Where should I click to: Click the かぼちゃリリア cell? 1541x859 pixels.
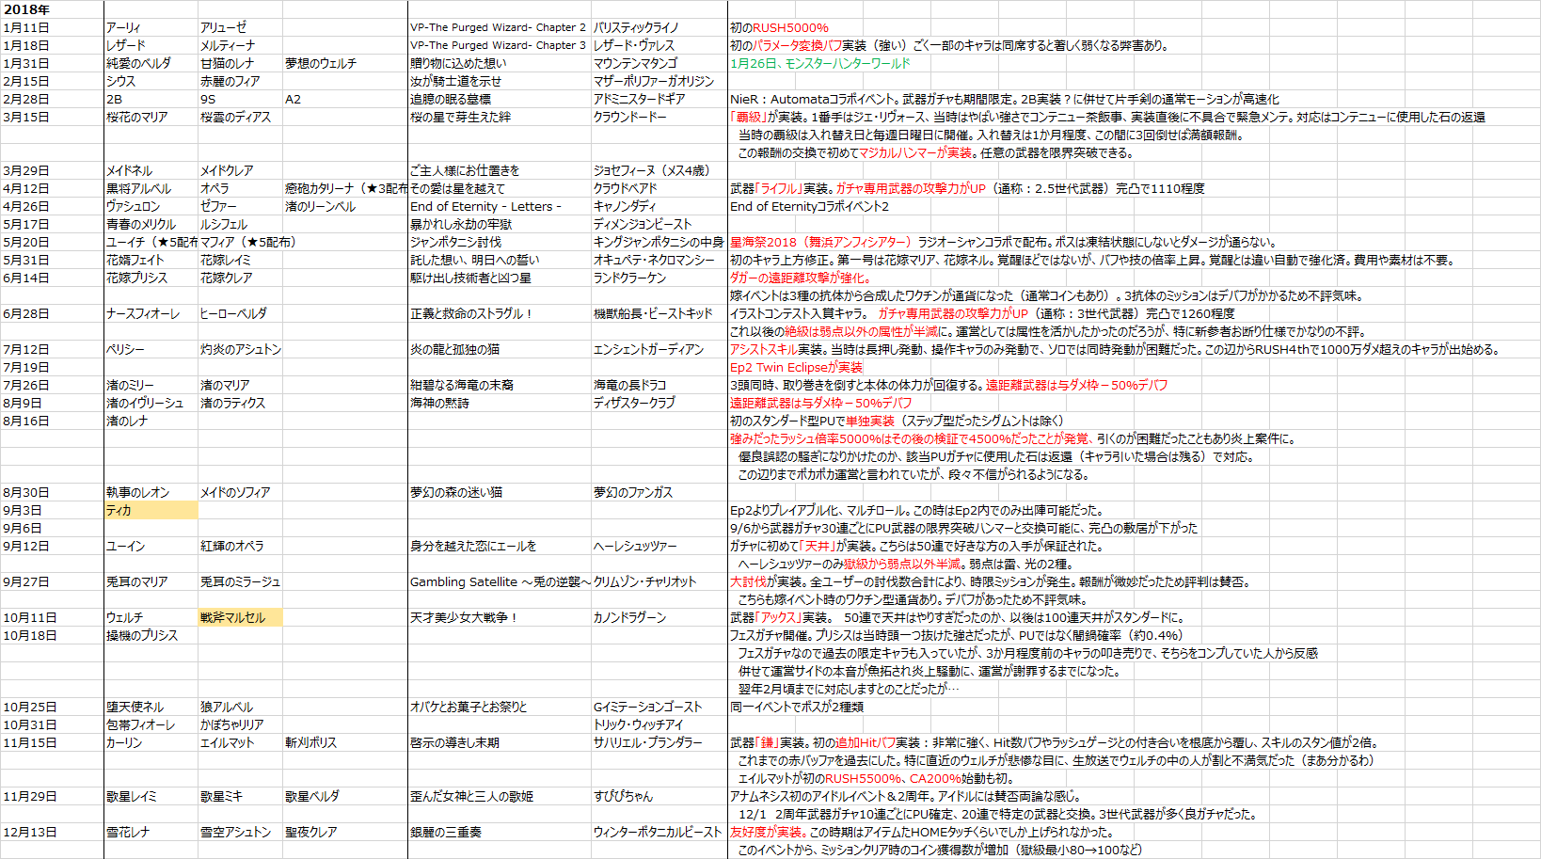240,724
